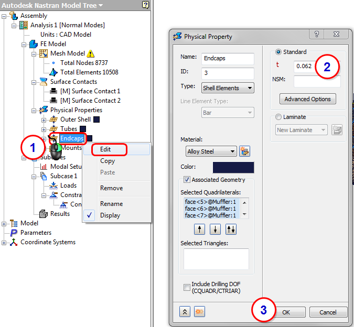Click the collapse dialog chevron button
This screenshot has height=327, width=354.
(185, 312)
